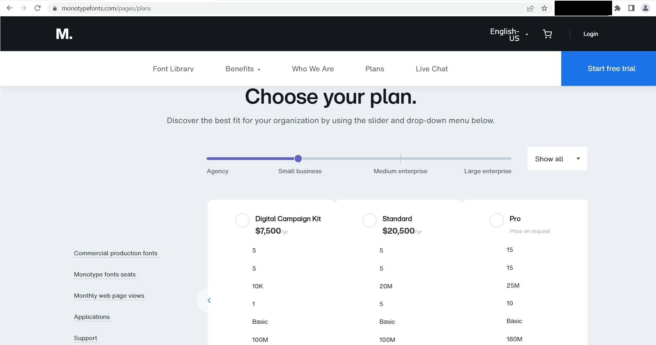The image size is (656, 345).
Task: Bookmark this page with the star icon
Action: point(544,8)
